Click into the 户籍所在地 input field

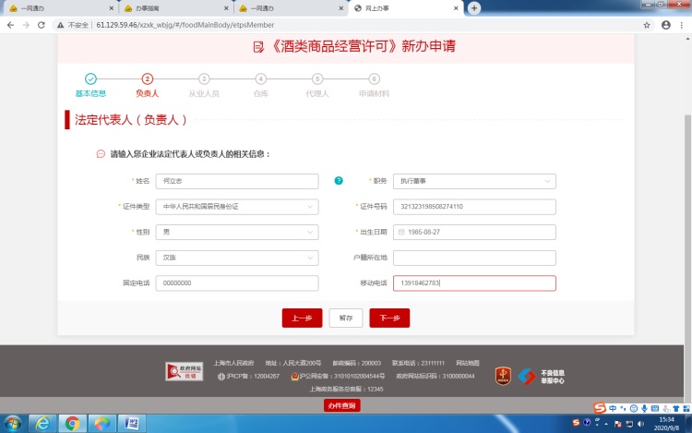(474, 258)
